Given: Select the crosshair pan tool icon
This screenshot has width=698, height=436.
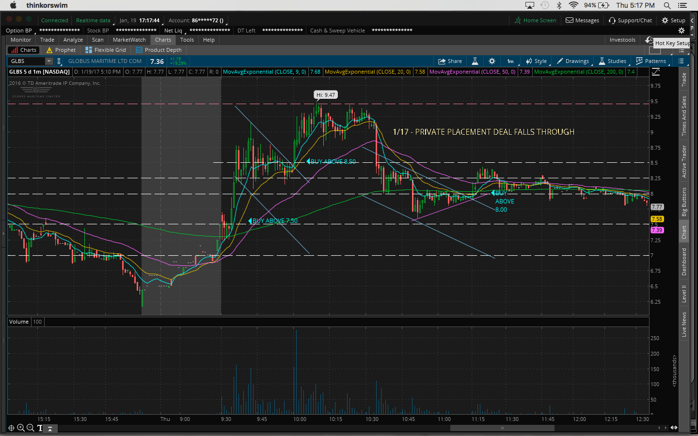Looking at the screenshot, I should point(11,428).
